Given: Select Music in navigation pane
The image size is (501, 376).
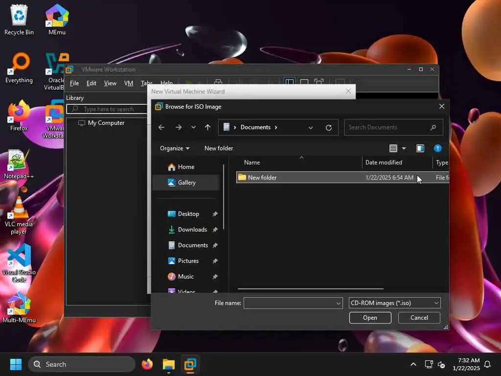Looking at the screenshot, I should pyautogui.click(x=186, y=277).
